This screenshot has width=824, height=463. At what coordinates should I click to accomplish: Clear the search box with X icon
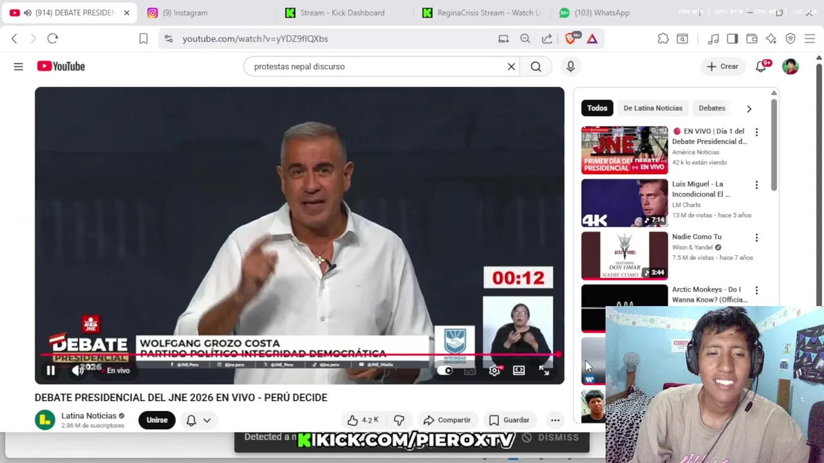click(511, 66)
